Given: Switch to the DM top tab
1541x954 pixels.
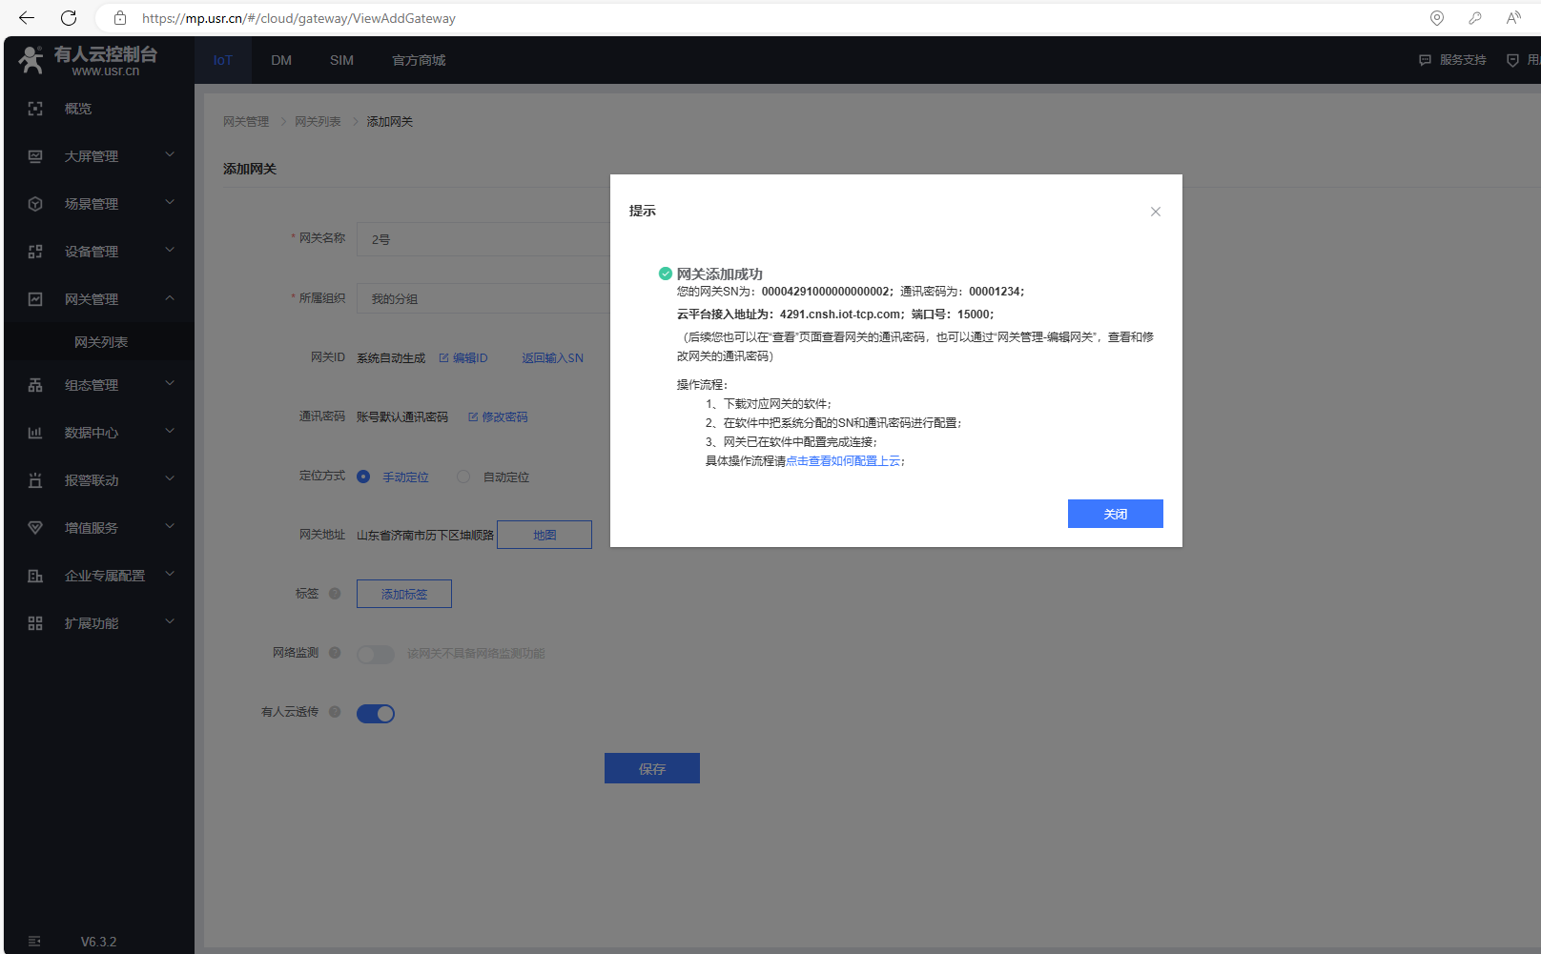Looking at the screenshot, I should 281,60.
